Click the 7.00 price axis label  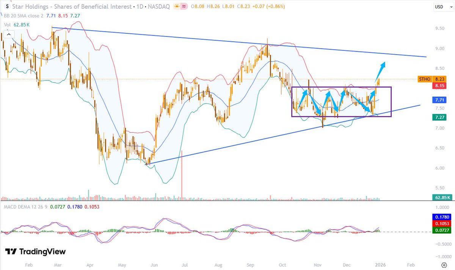pyautogui.click(x=439, y=128)
